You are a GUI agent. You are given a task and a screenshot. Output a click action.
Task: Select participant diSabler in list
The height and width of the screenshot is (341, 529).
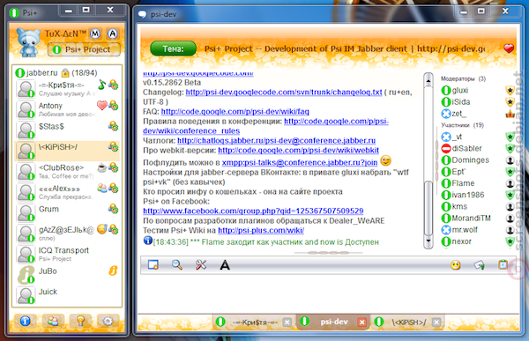click(x=477, y=148)
